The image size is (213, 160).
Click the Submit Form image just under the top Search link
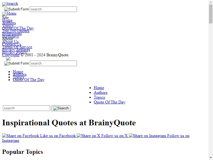pyautogui.click(x=17, y=9)
